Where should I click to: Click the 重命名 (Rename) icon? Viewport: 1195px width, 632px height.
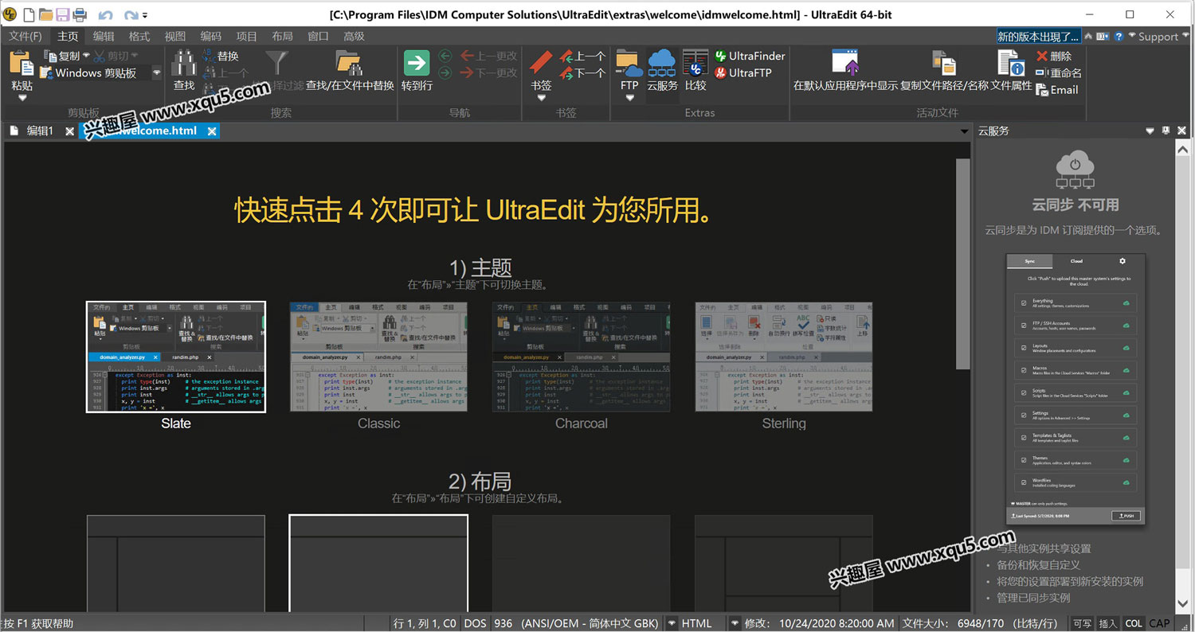[1042, 72]
